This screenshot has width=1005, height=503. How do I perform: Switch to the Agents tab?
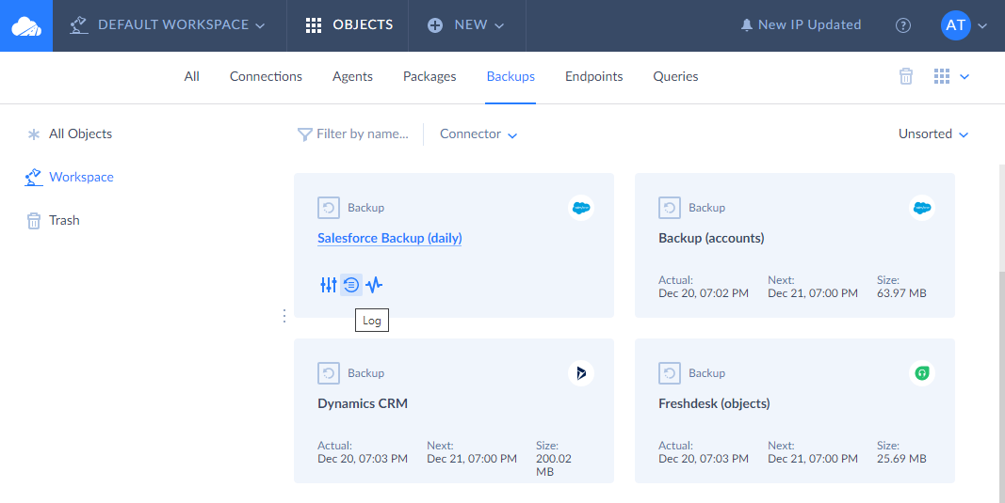(352, 76)
